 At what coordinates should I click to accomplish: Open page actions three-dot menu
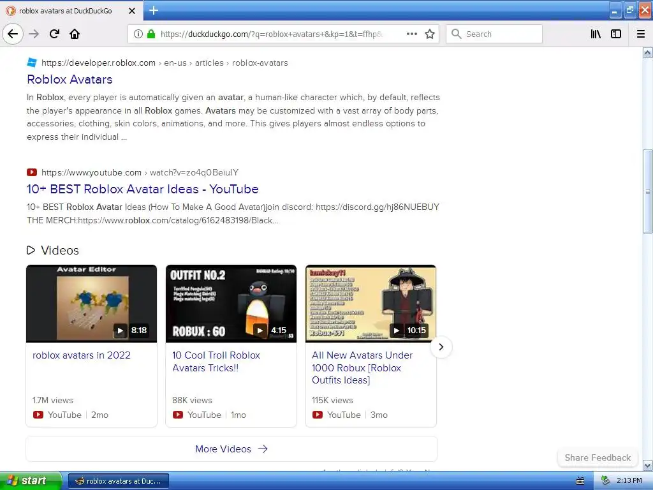(x=411, y=34)
